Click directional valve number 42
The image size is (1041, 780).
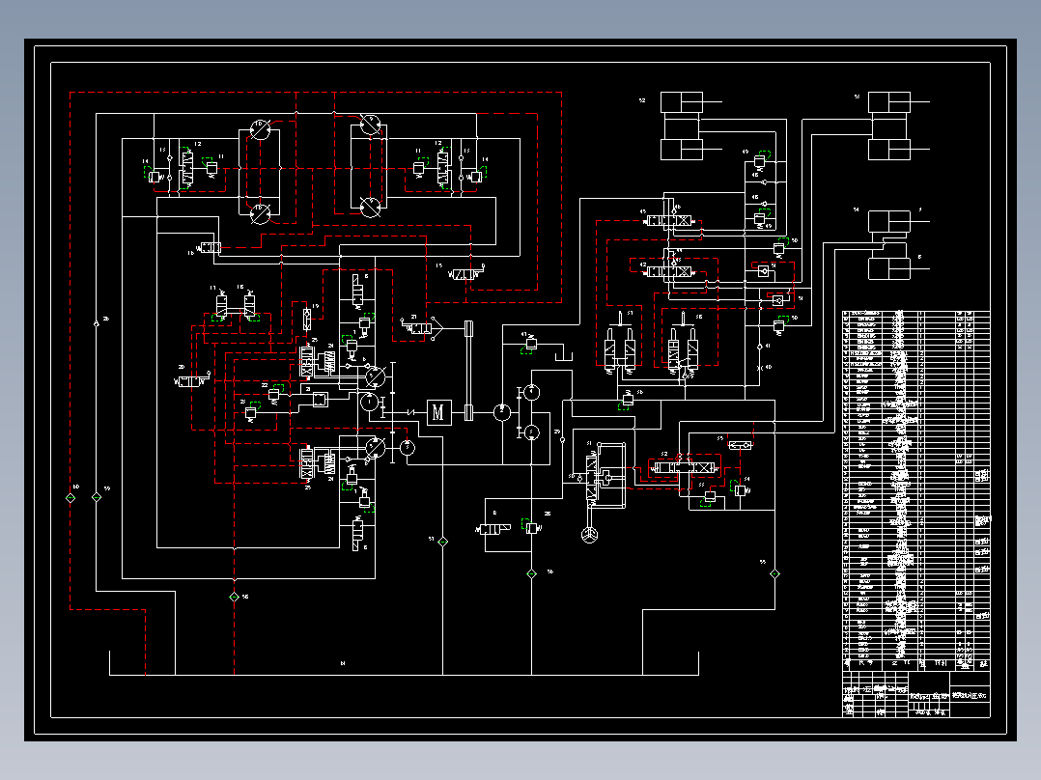[669, 271]
